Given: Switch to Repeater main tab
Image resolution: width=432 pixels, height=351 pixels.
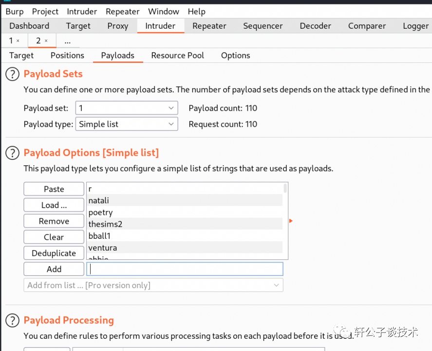Looking at the screenshot, I should point(209,26).
